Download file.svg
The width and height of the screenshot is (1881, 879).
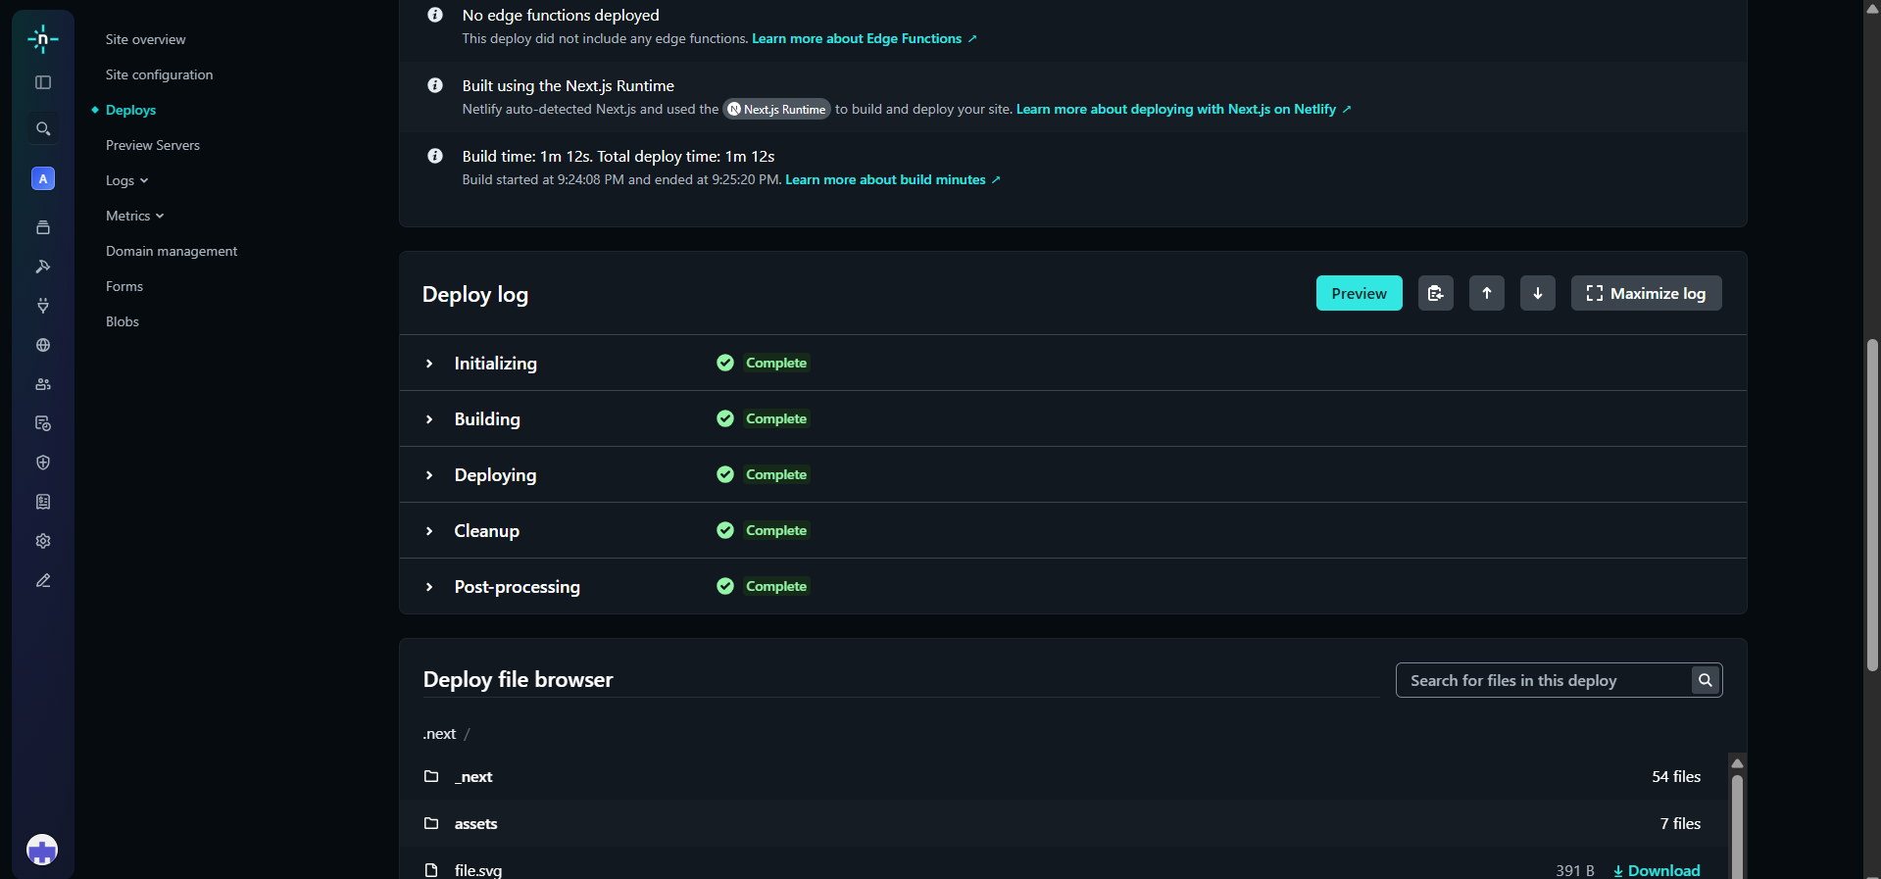click(1657, 870)
